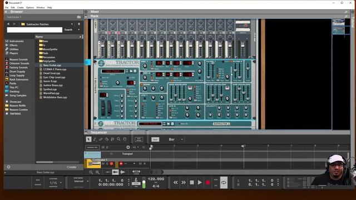Select the Eraser tool in sequencer toolbar
The width and height of the screenshot is (356, 200).
101,139
